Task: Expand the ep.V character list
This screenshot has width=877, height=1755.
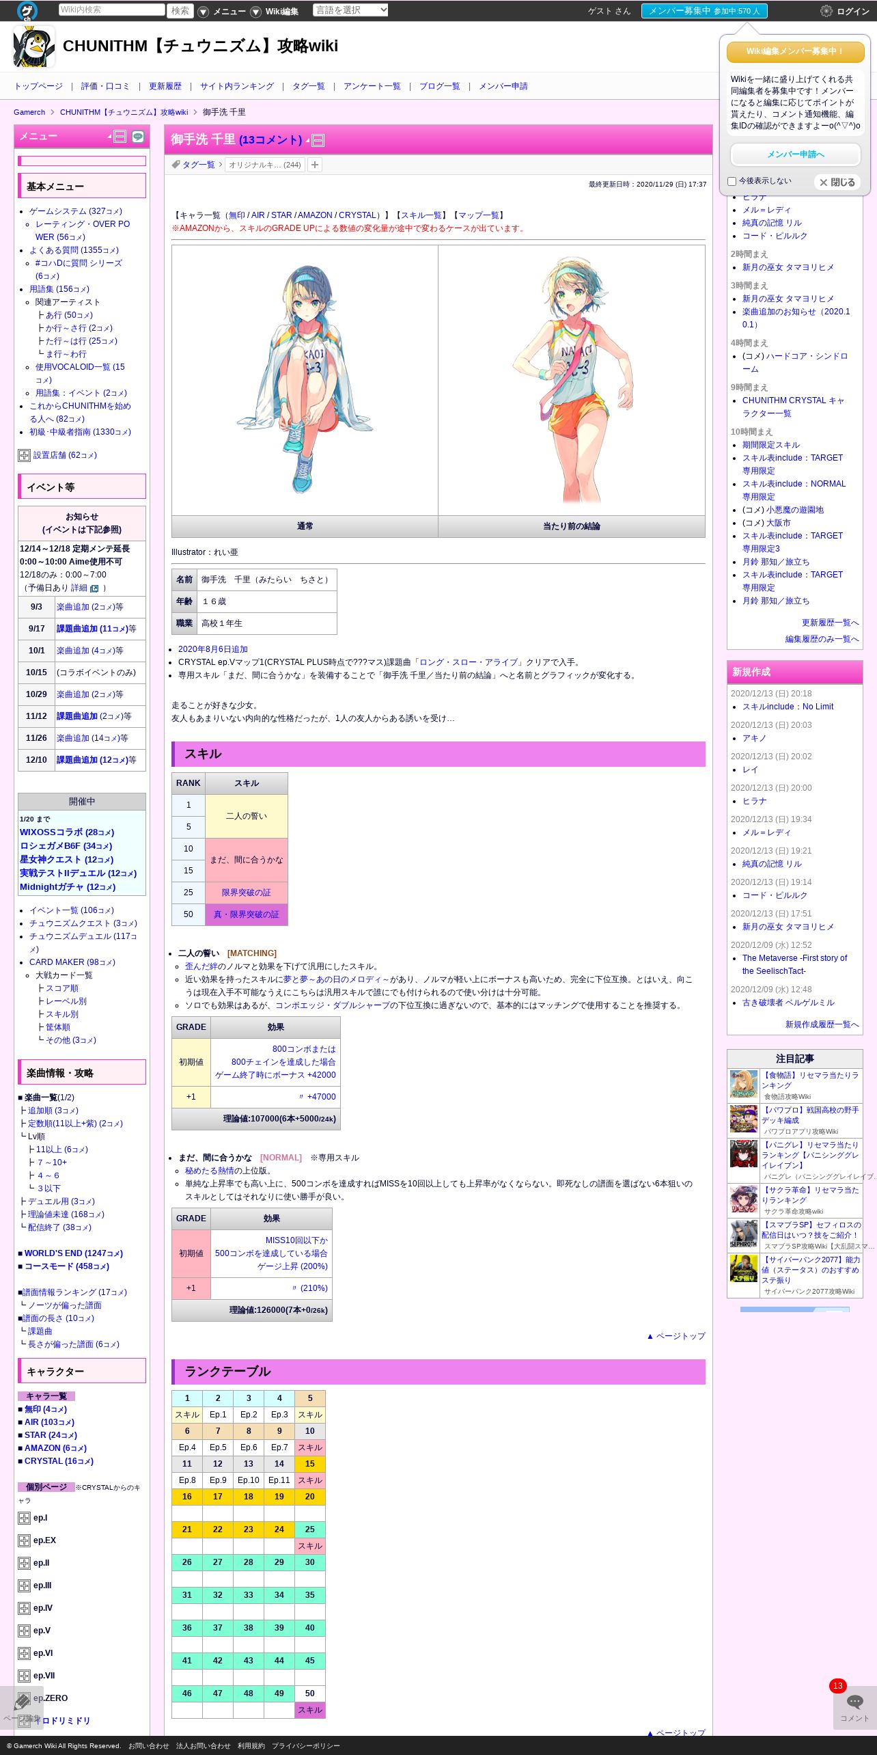Action: (24, 1631)
